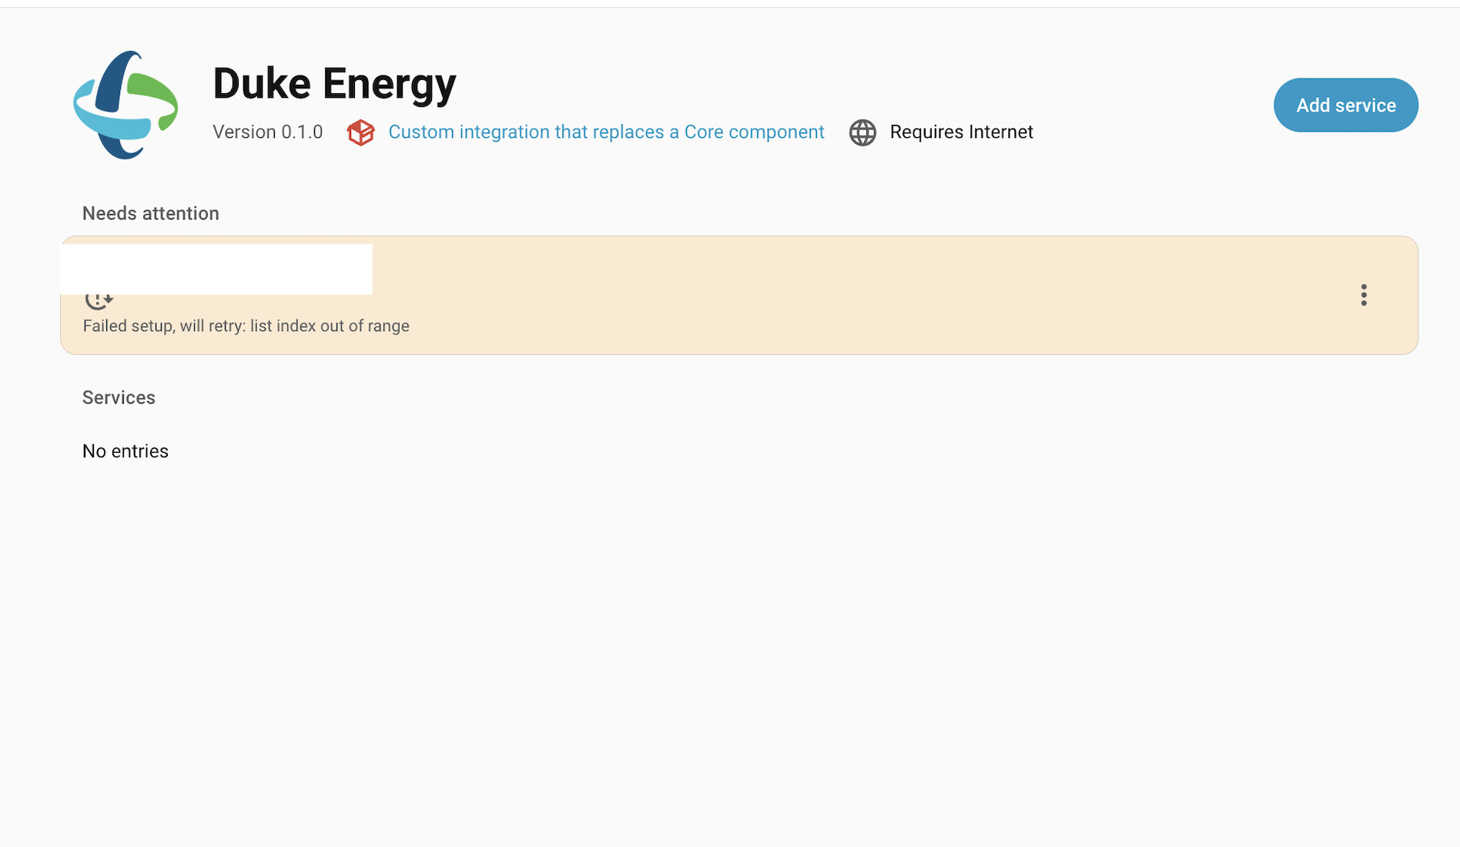Click the red custom integration box icon

tap(360, 132)
